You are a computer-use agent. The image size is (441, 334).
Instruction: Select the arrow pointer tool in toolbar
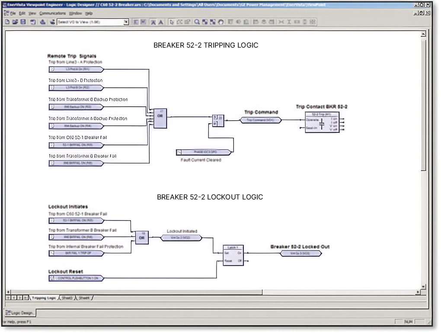172,22
